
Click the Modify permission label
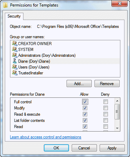point(19,108)
